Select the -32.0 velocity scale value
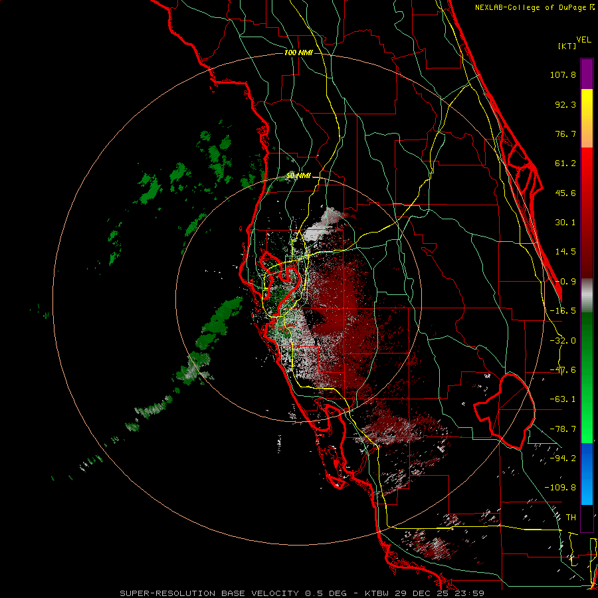598x598 pixels. (563, 341)
